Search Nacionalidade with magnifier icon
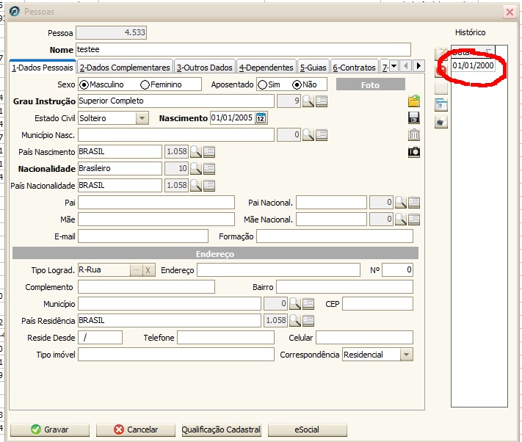This screenshot has height=442, width=522. click(196, 169)
